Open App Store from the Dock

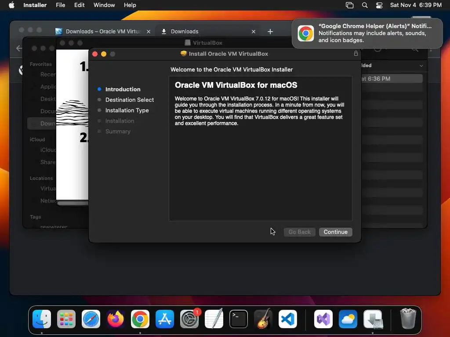(165, 319)
